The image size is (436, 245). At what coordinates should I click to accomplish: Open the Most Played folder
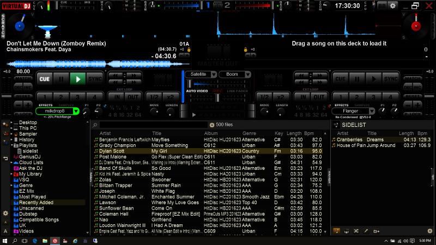click(x=33, y=197)
